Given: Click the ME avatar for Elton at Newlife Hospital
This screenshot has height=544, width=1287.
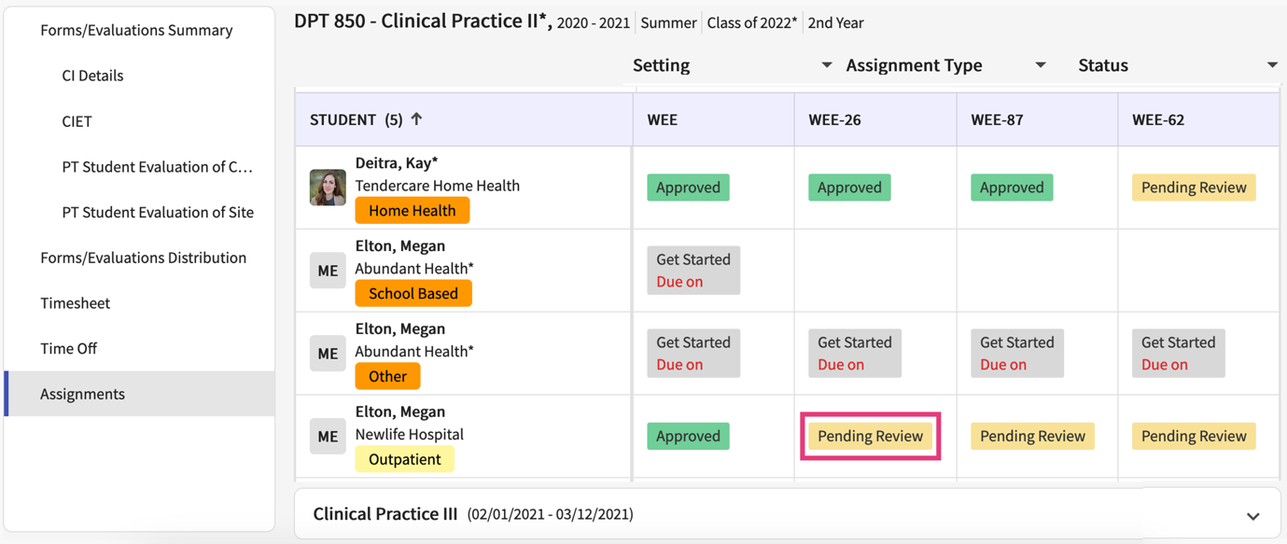Looking at the screenshot, I should (x=328, y=436).
